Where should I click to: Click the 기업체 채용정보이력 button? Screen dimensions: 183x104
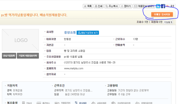click(x=28, y=56)
